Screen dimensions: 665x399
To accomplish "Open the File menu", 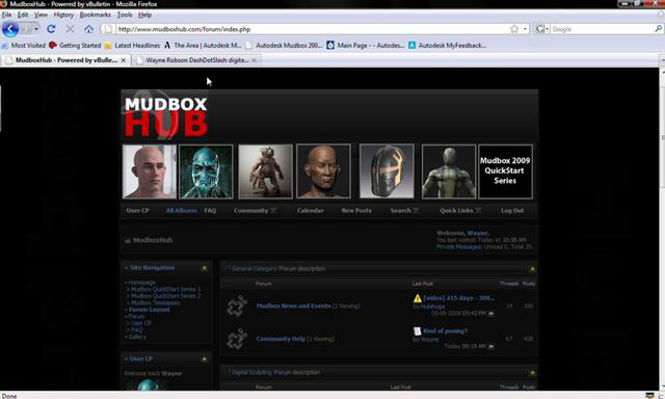I will click(x=7, y=15).
